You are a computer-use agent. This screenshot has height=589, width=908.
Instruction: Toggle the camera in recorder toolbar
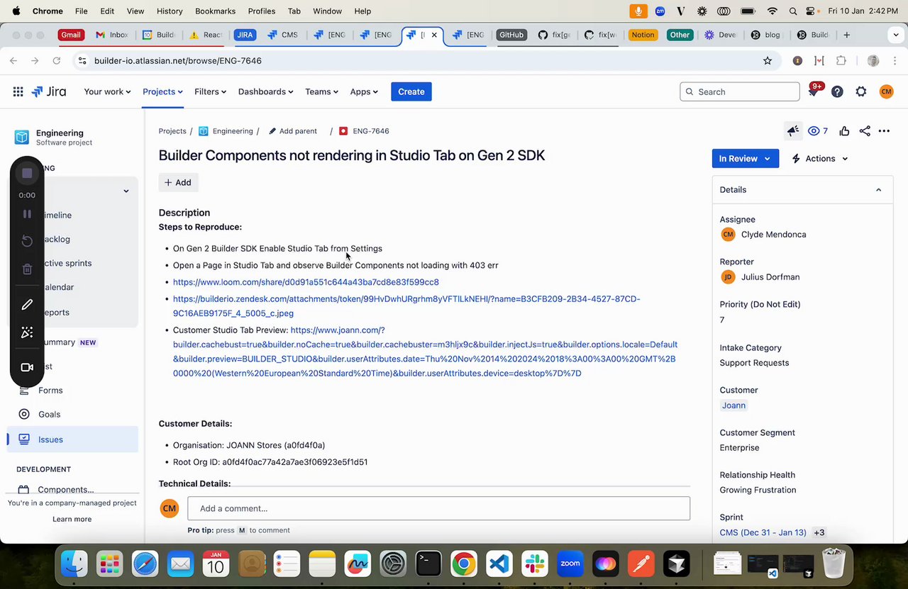point(27,367)
